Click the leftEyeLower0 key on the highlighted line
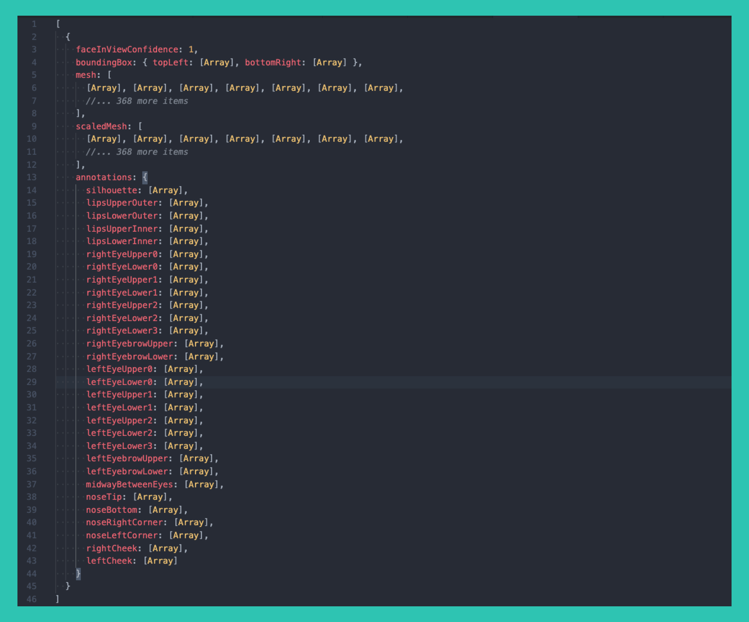This screenshot has width=749, height=622. click(x=119, y=382)
